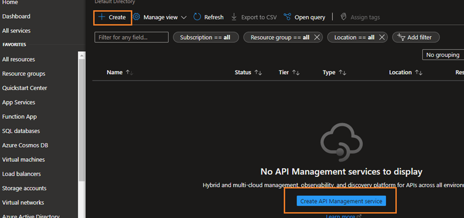
Task: Click the plus Create icon in toolbar
Action: point(102,17)
